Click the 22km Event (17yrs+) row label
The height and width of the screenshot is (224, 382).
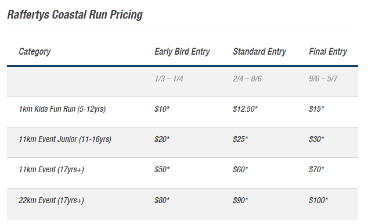pyautogui.click(x=52, y=200)
